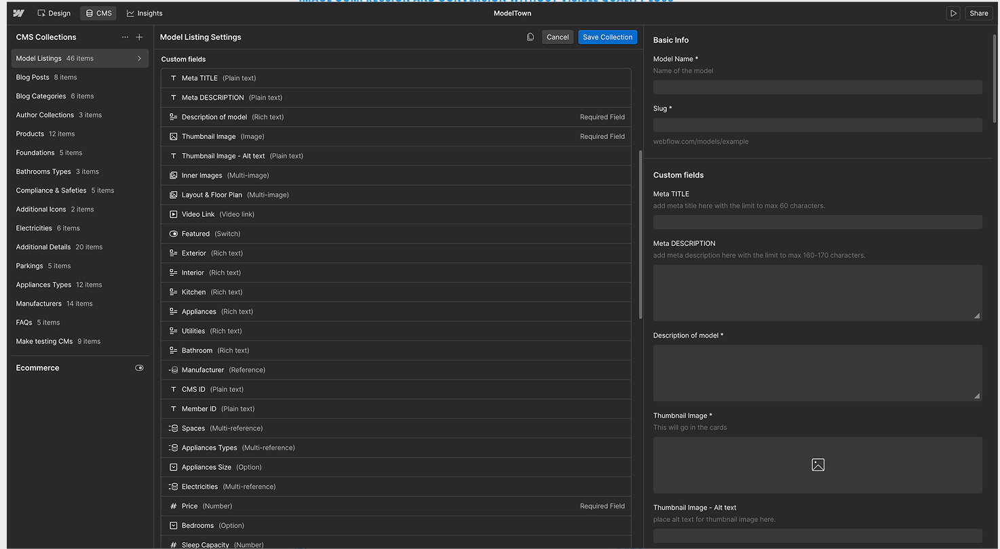Select Blog Categories collection
The image size is (1000, 549).
click(x=80, y=96)
